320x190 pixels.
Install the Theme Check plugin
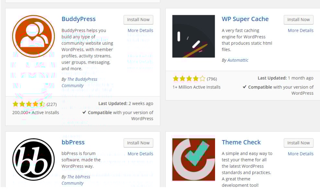[x=298, y=143]
